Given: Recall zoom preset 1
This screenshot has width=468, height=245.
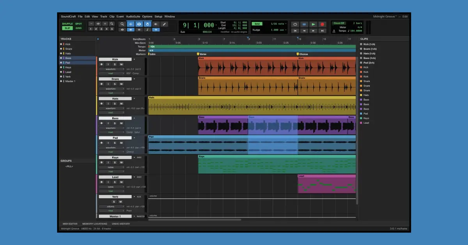Looking at the screenshot, I should [x=90, y=29].
